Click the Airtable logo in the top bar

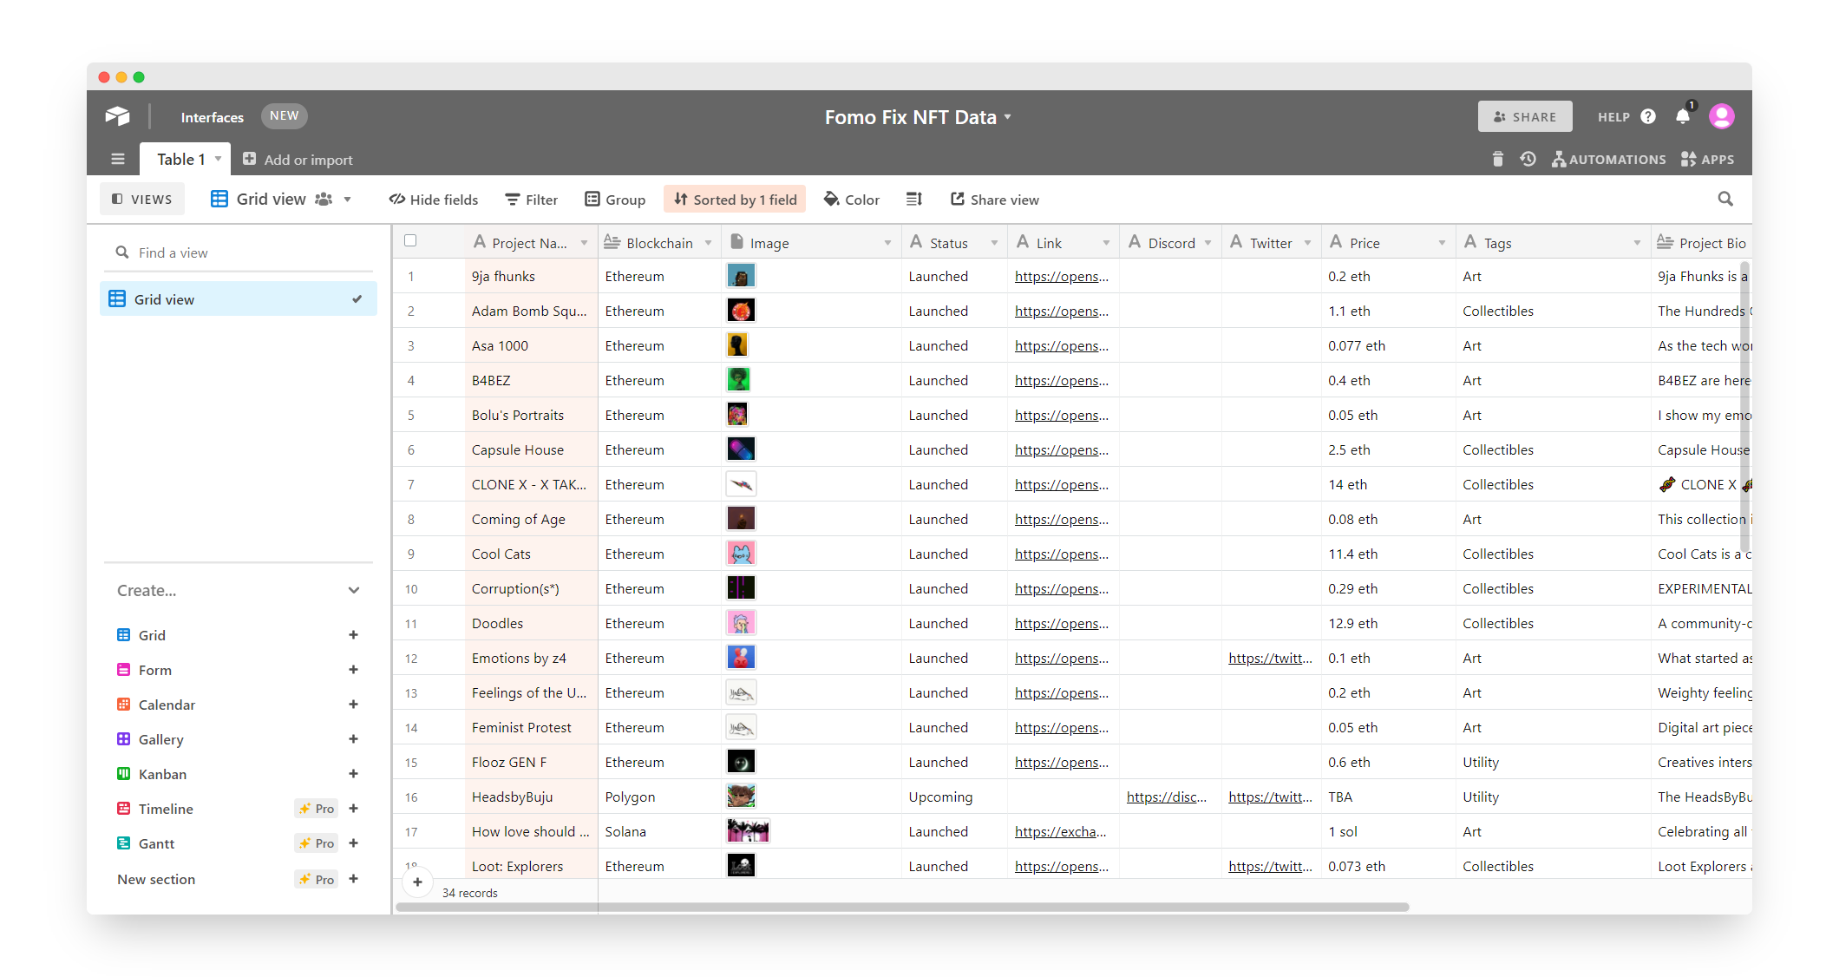(118, 115)
